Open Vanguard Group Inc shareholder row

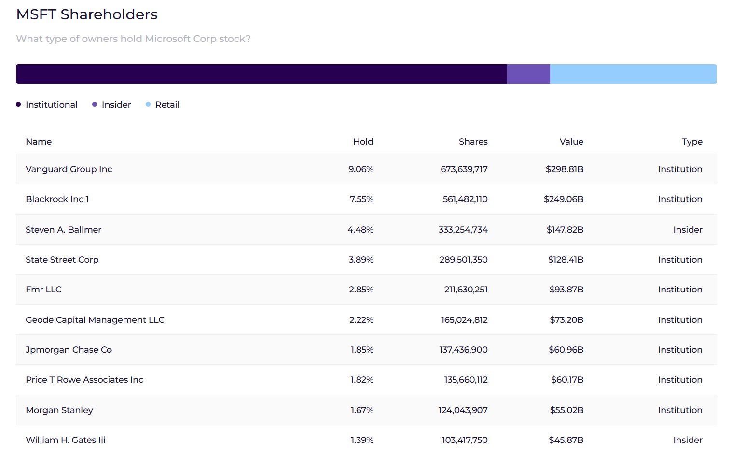click(366, 169)
